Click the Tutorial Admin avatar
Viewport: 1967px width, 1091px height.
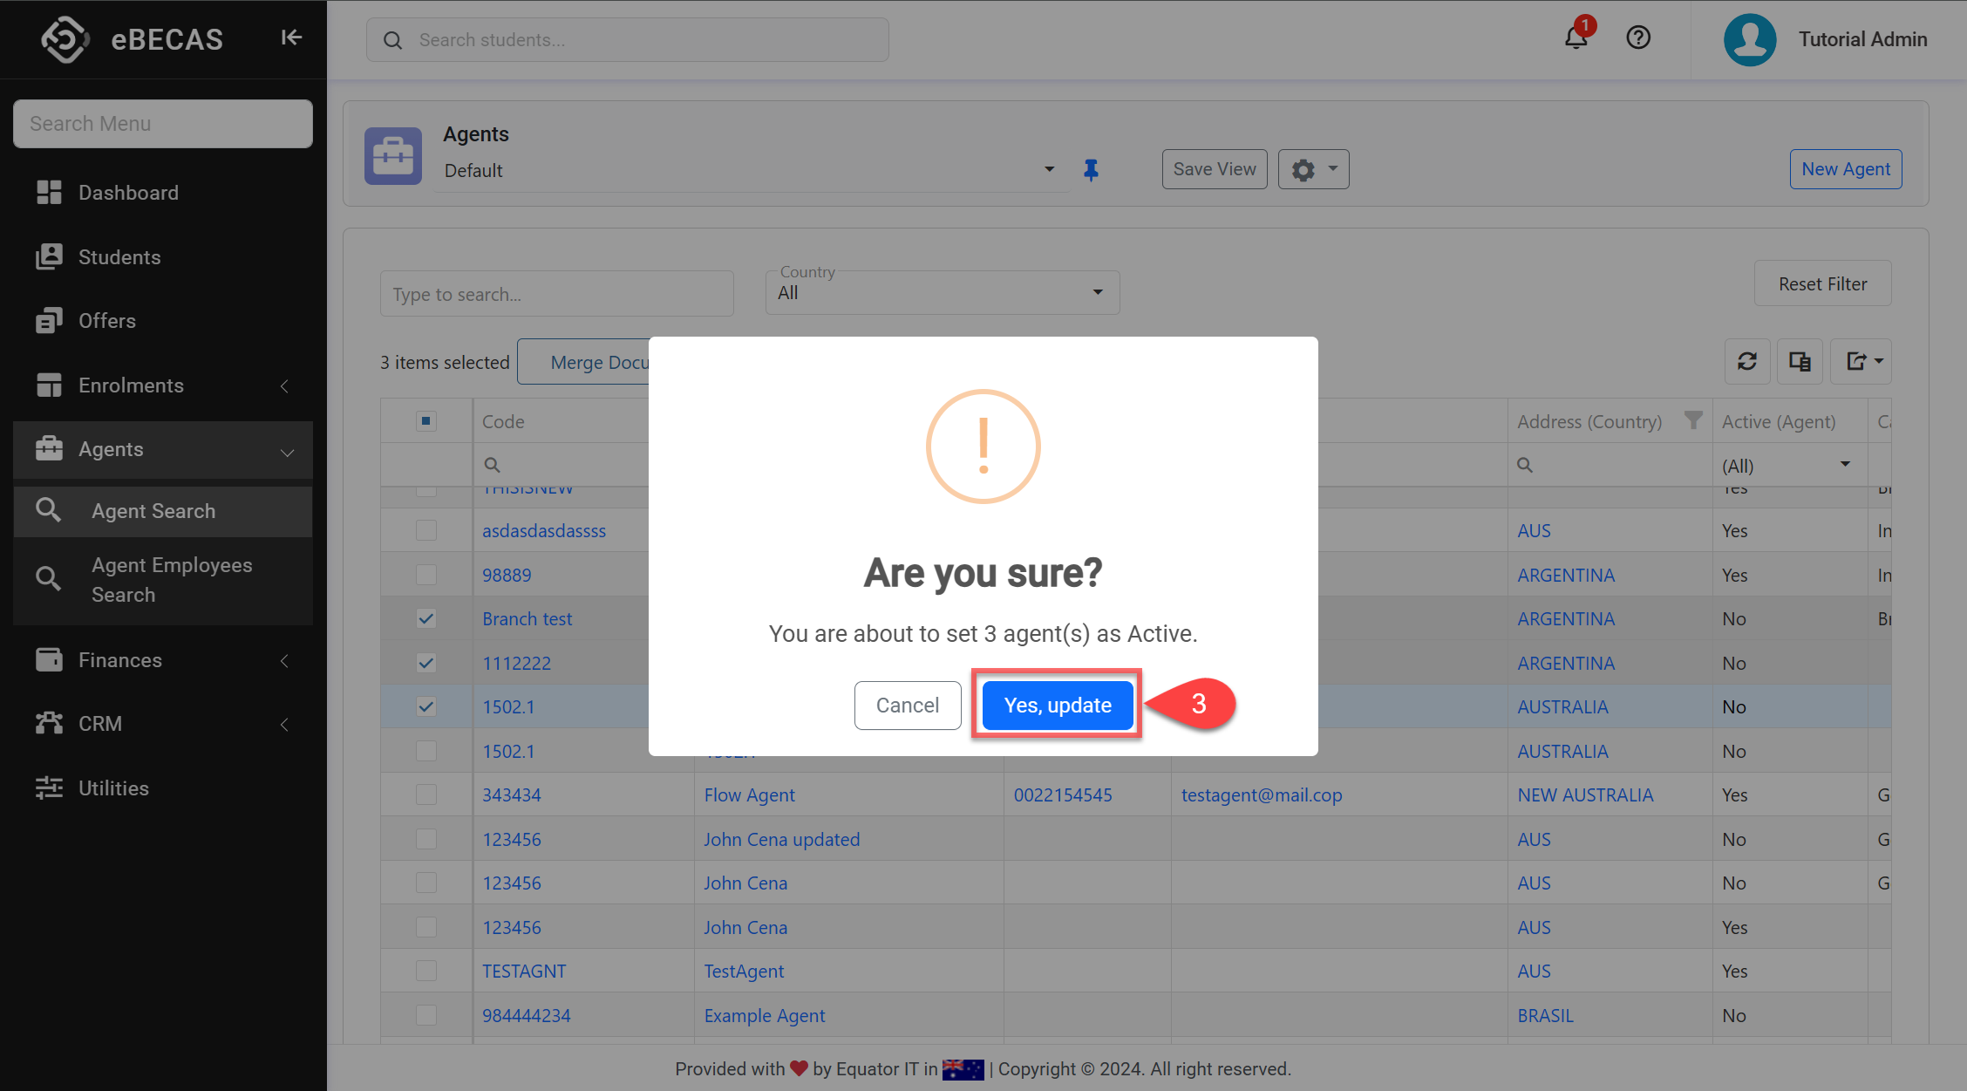pos(1749,39)
